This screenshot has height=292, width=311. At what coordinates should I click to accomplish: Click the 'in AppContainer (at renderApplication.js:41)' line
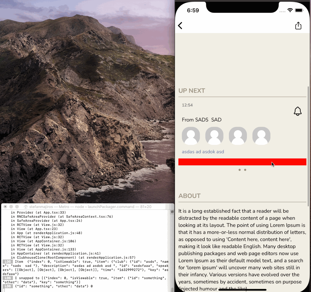(x=56, y=253)
